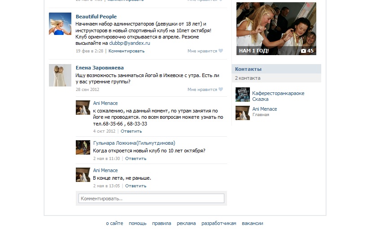Viewport: 380px width, 229px height.
Task: Like the Beautiful People post via heart icon
Action: tap(221, 51)
